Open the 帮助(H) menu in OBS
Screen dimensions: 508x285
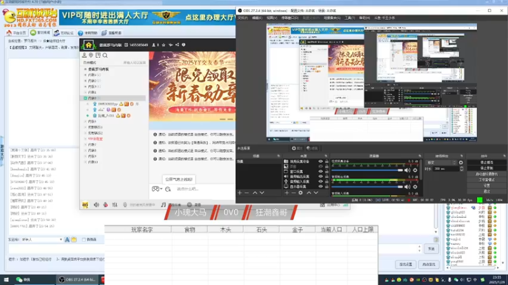tap(364, 18)
